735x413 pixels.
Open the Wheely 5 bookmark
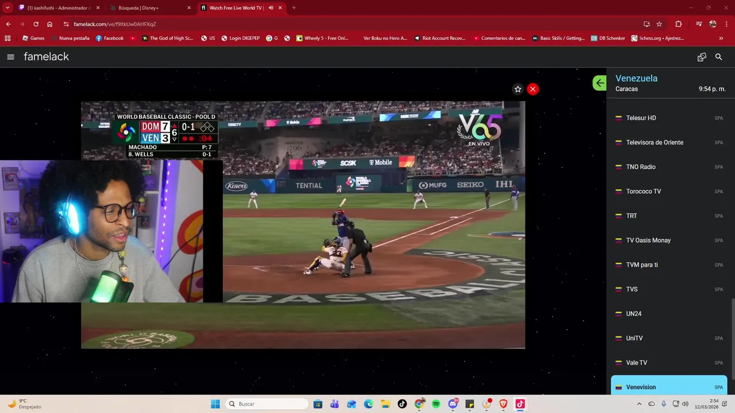click(322, 38)
